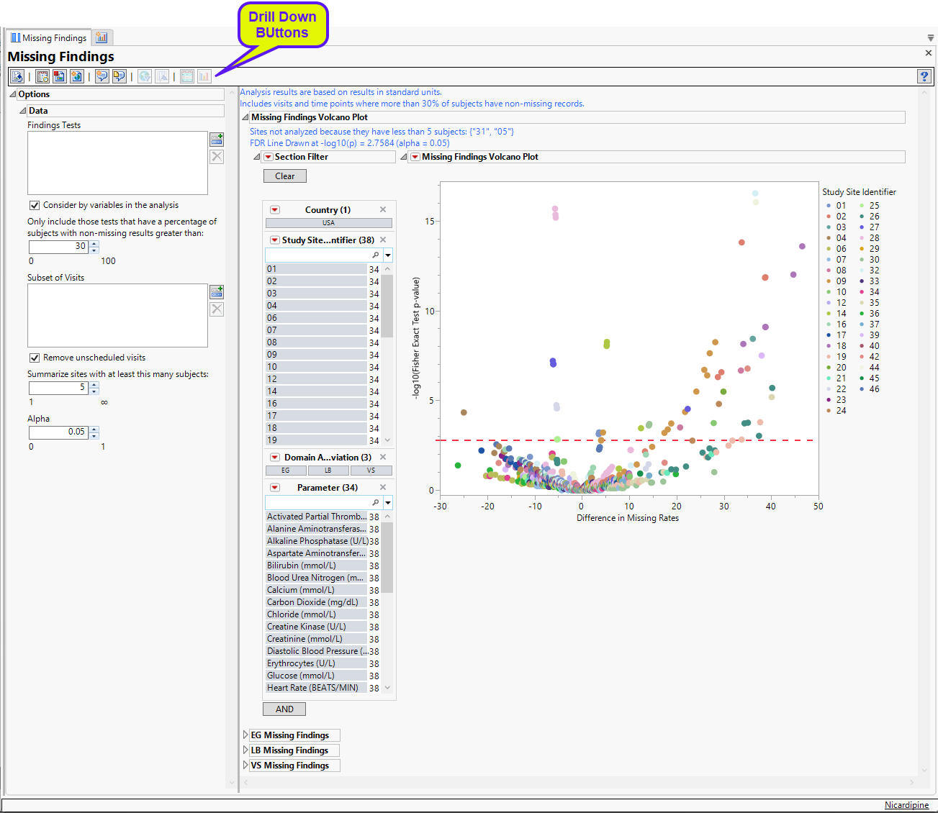Click color marker for site 01 in legend
Image resolution: width=938 pixels, height=813 pixels.
click(x=829, y=206)
